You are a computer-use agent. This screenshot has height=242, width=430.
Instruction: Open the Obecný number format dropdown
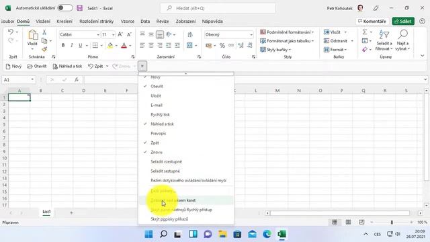pyautogui.click(x=251, y=35)
